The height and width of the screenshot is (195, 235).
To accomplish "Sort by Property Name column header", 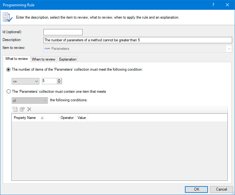I will point(35,118).
